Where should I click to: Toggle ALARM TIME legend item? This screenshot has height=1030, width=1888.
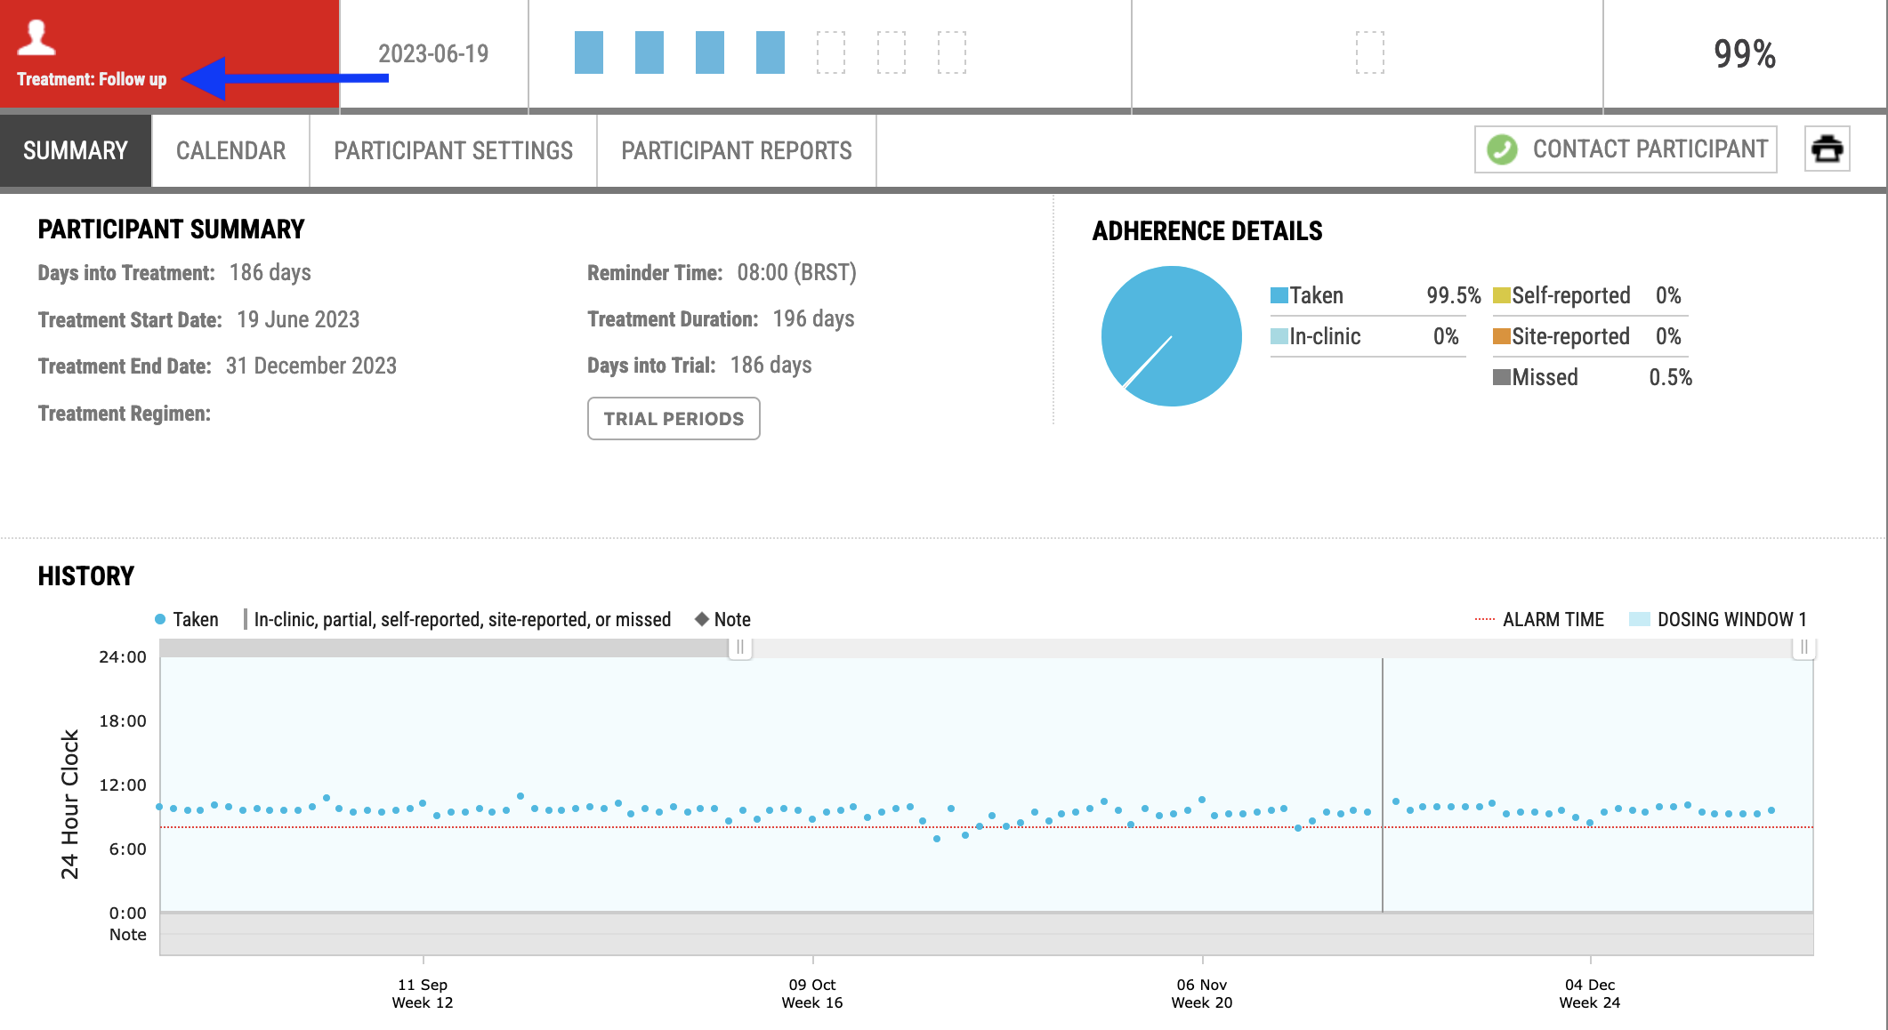pyautogui.click(x=1540, y=619)
